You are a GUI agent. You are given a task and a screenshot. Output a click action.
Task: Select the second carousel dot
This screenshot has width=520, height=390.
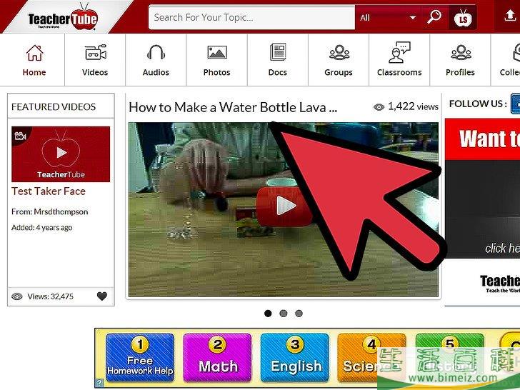click(x=283, y=314)
